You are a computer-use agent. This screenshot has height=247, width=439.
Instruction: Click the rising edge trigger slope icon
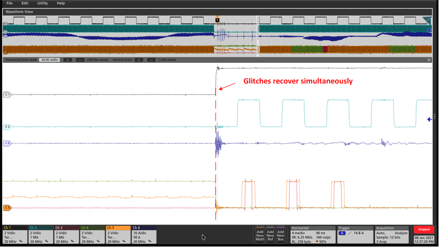[349, 233]
